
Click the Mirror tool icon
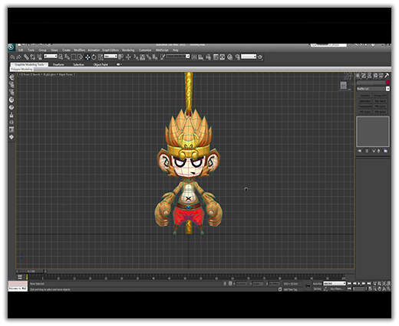pos(194,57)
